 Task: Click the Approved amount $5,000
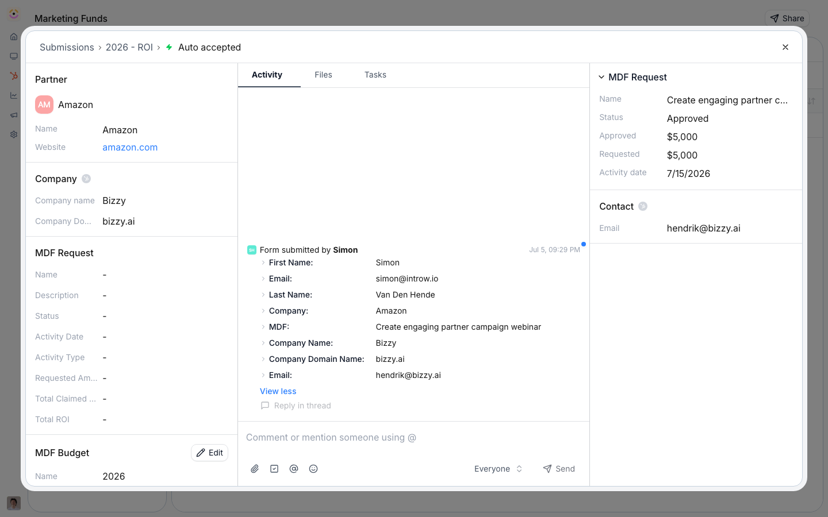coord(682,137)
